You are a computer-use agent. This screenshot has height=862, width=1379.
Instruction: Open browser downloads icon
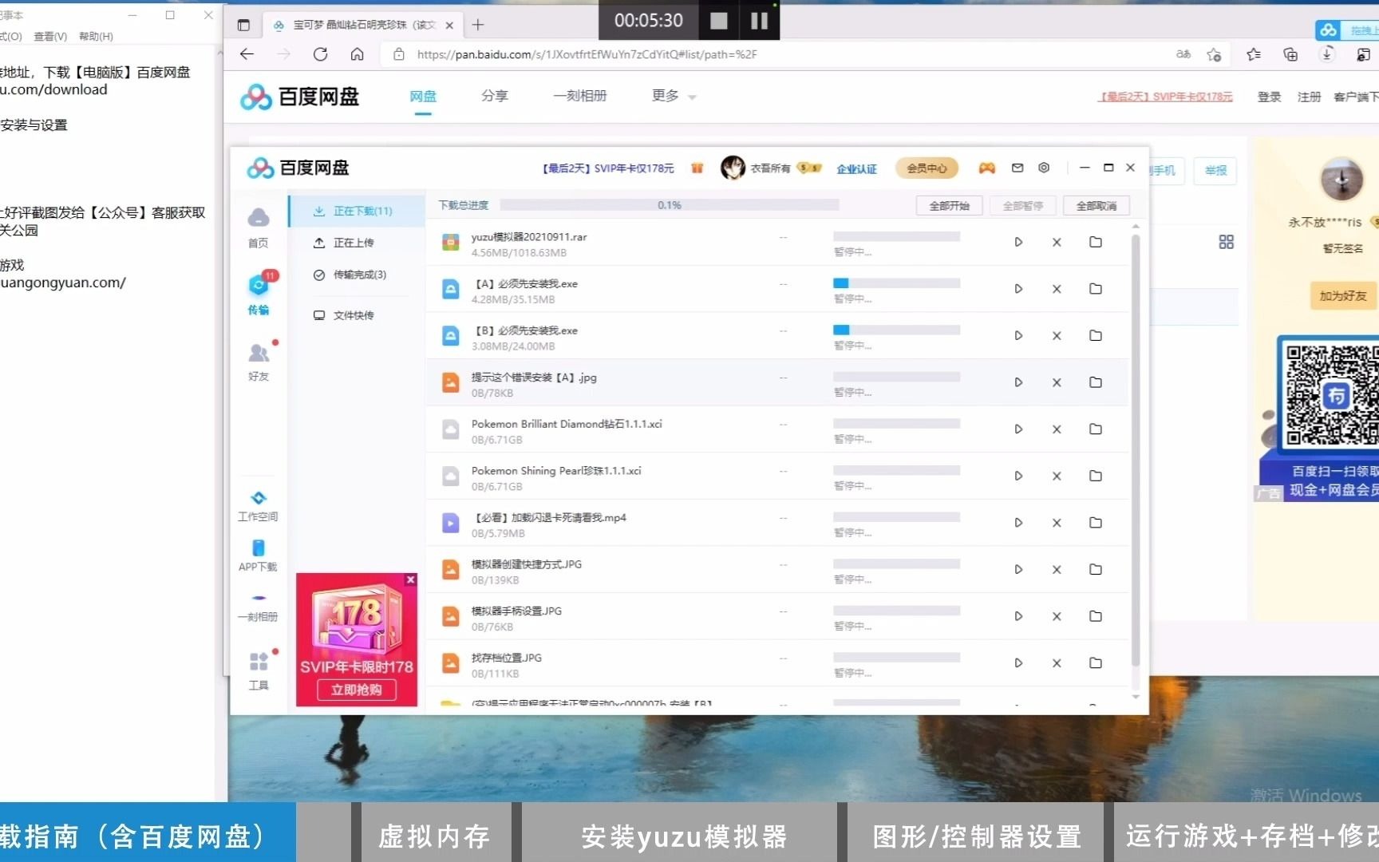pos(1326,54)
